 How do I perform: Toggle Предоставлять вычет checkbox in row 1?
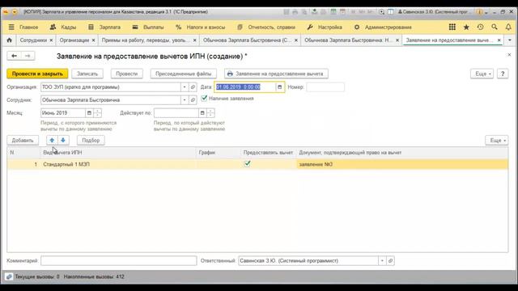(247, 164)
